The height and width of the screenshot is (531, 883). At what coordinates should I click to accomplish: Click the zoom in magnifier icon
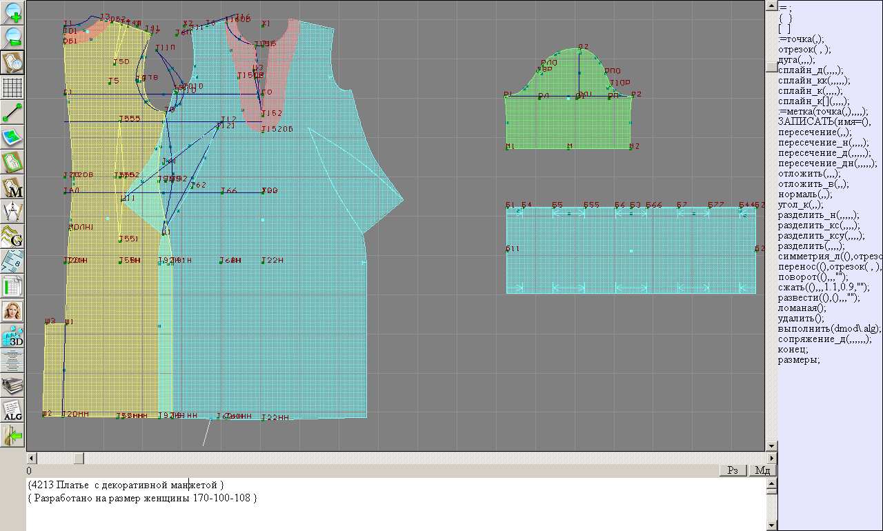tap(13, 12)
